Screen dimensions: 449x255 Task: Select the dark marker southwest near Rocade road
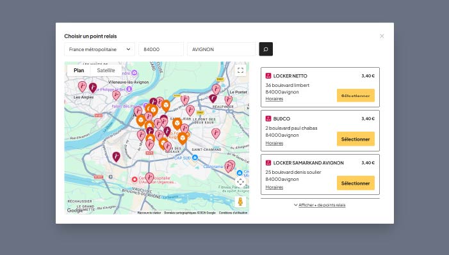(116, 157)
